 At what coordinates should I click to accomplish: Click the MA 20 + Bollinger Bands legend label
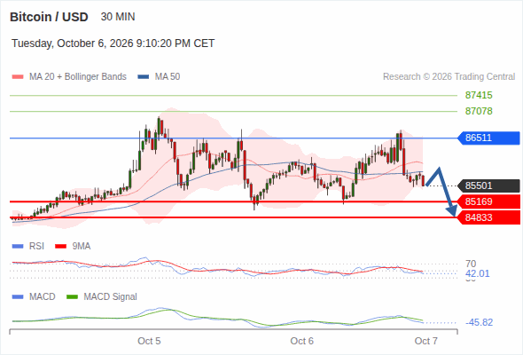click(78, 77)
